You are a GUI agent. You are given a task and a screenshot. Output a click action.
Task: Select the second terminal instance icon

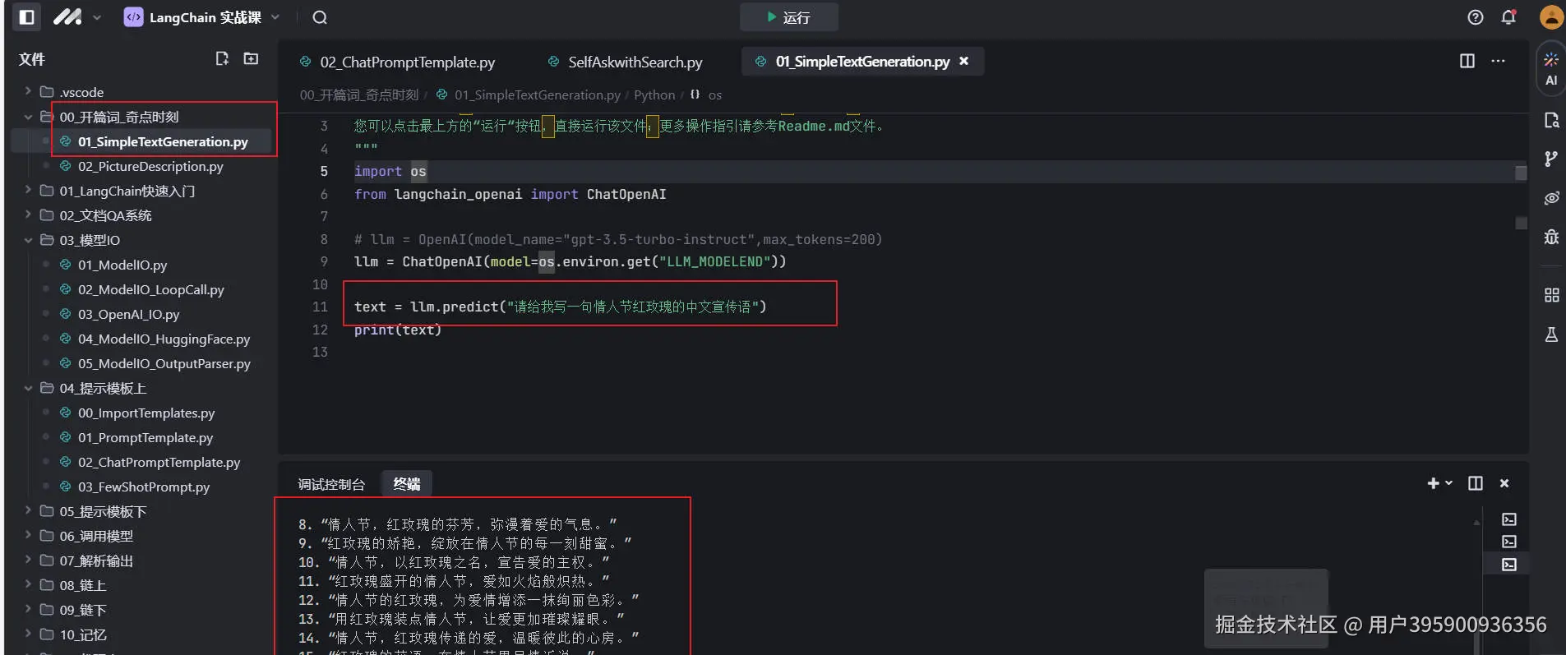1509,542
